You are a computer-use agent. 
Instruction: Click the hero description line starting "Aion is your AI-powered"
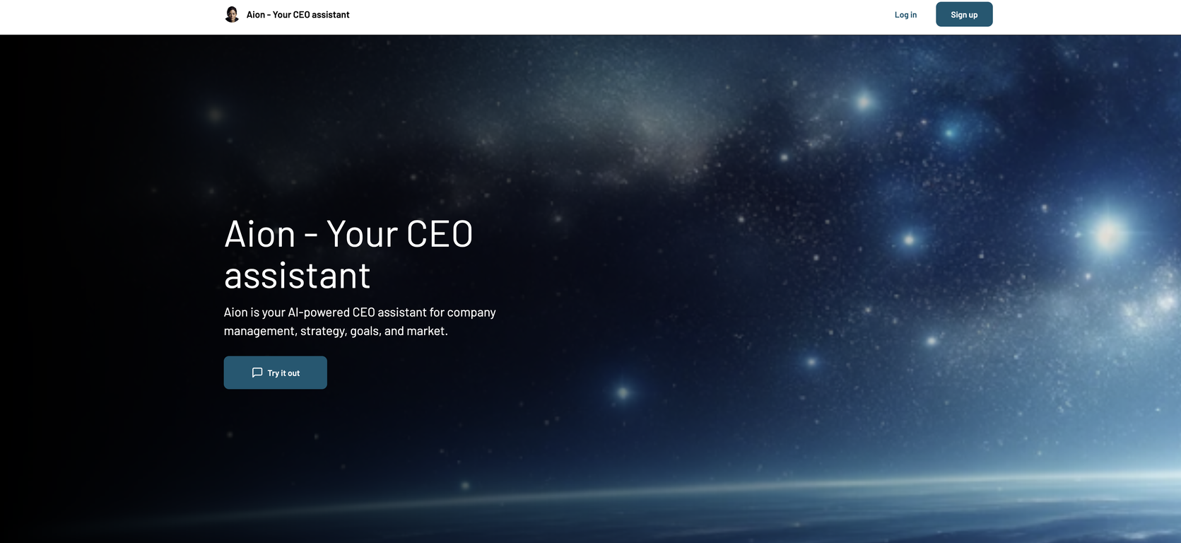pyautogui.click(x=360, y=313)
